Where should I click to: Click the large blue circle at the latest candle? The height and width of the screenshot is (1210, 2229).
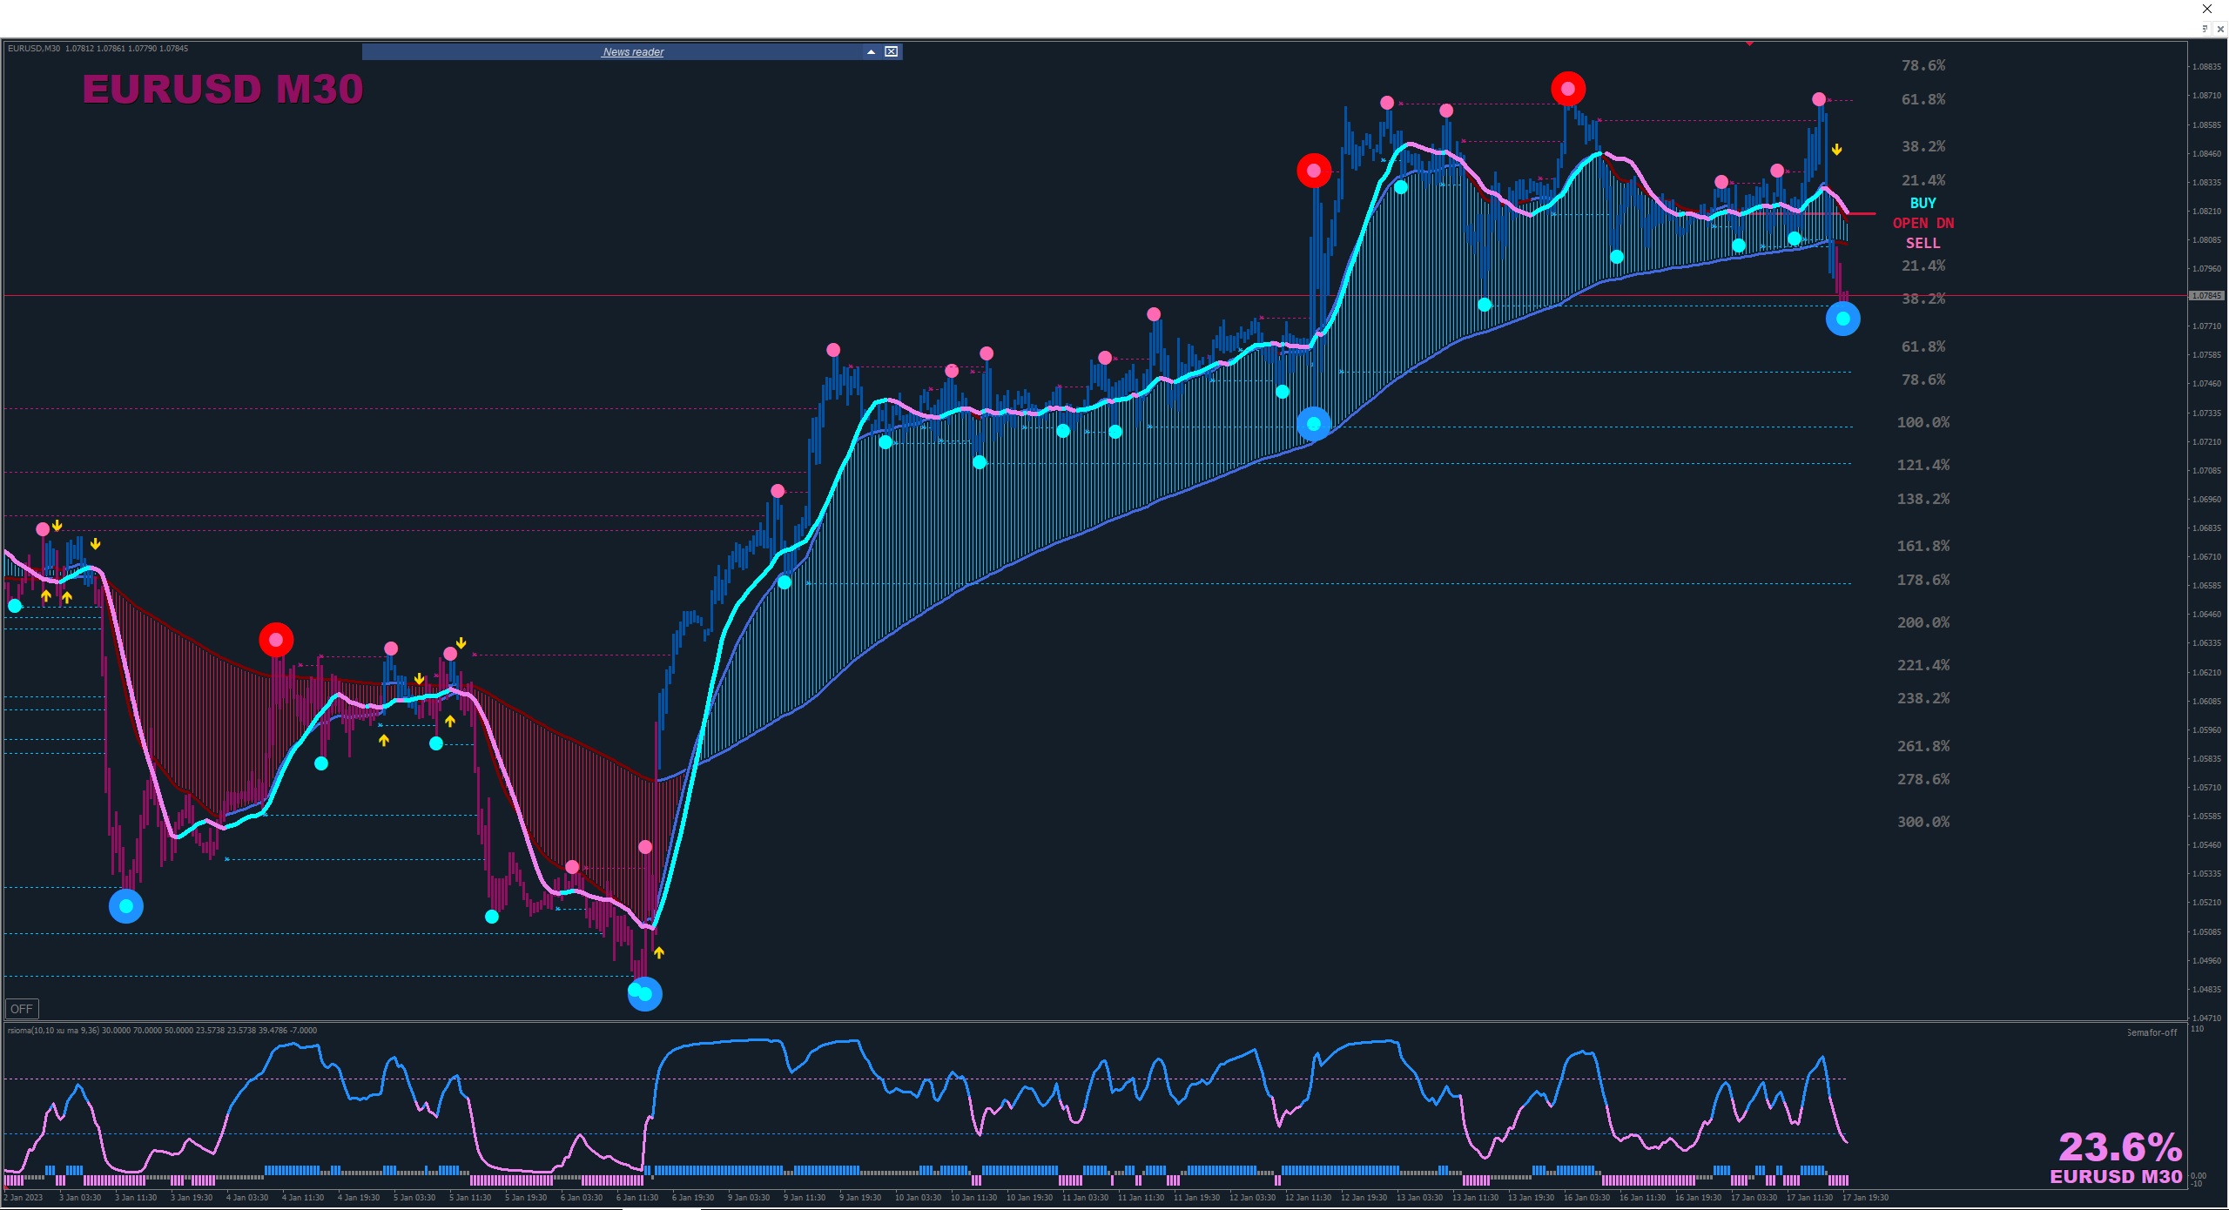pos(1843,319)
